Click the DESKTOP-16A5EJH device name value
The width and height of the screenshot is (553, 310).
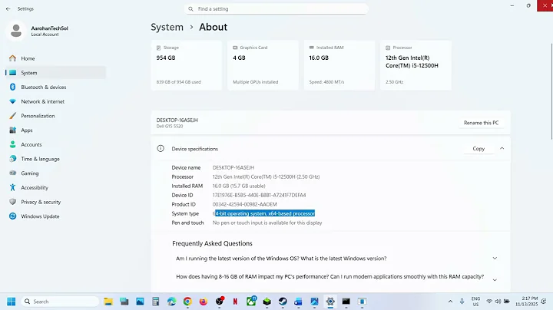233,168
